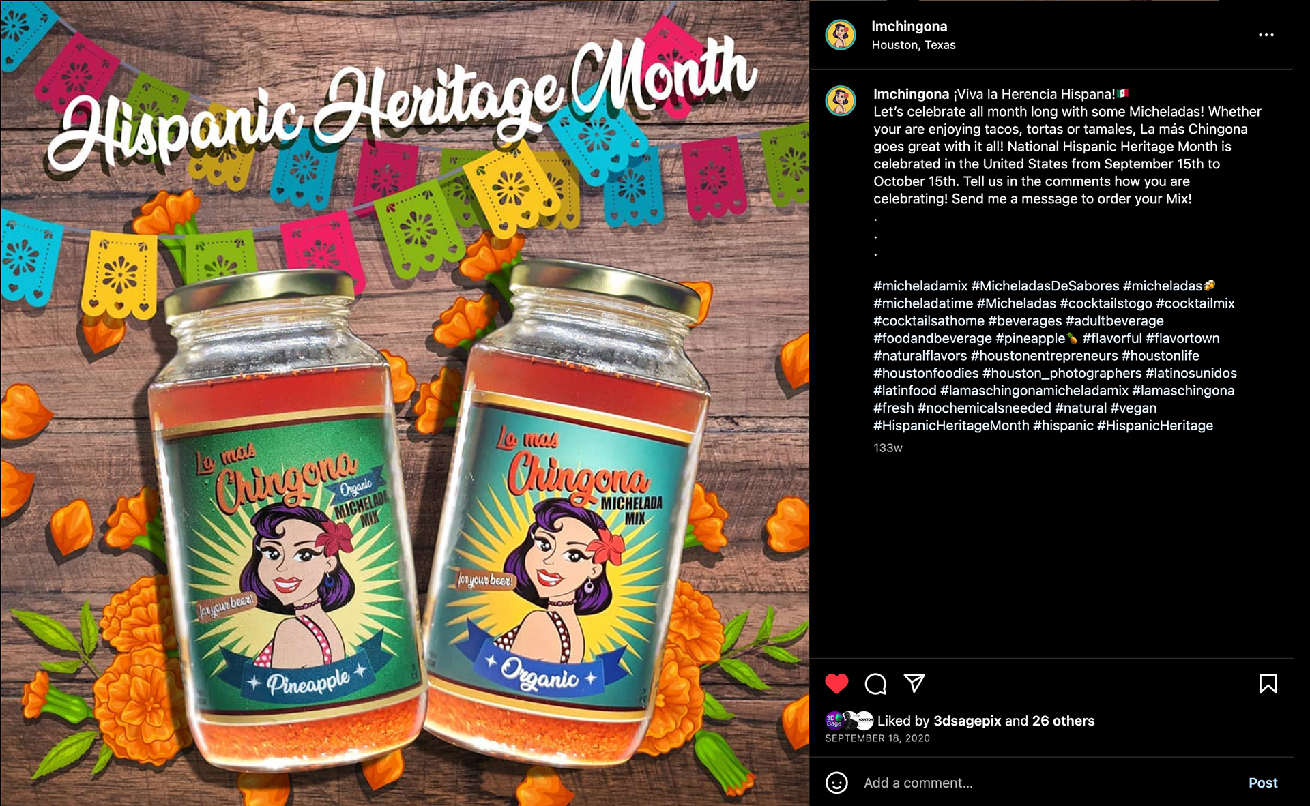Open lmchingona profile picture in header
The image size is (1310, 806).
pyautogui.click(x=841, y=35)
